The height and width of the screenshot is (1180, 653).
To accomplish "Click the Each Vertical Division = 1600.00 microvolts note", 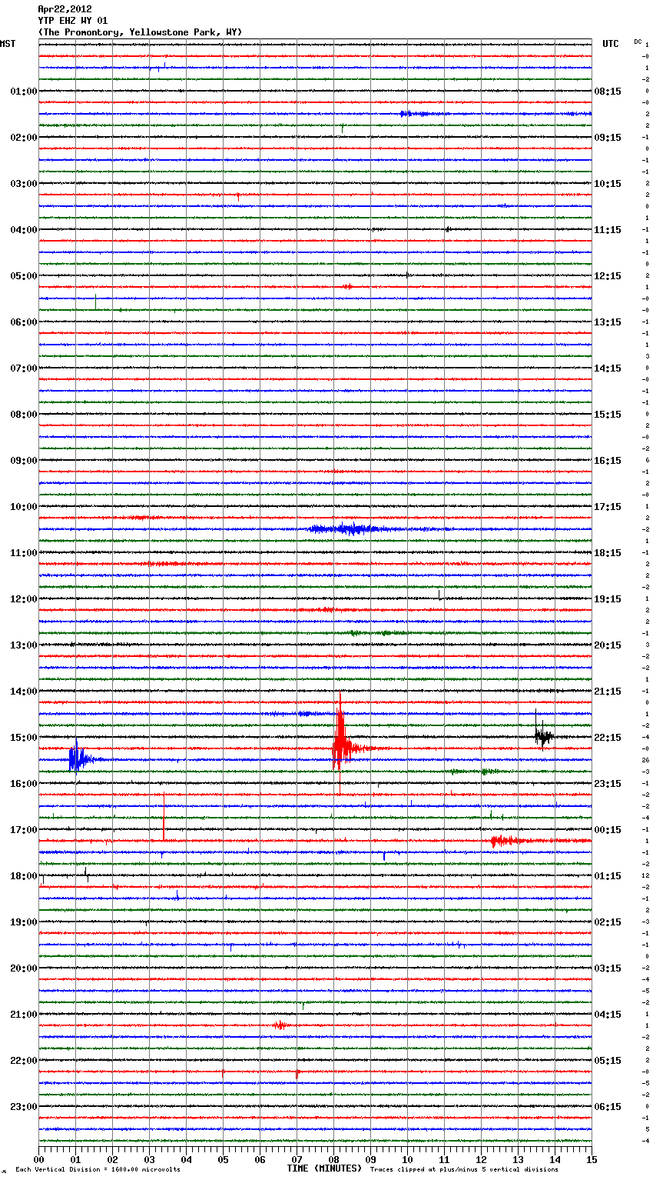I will click(98, 1170).
